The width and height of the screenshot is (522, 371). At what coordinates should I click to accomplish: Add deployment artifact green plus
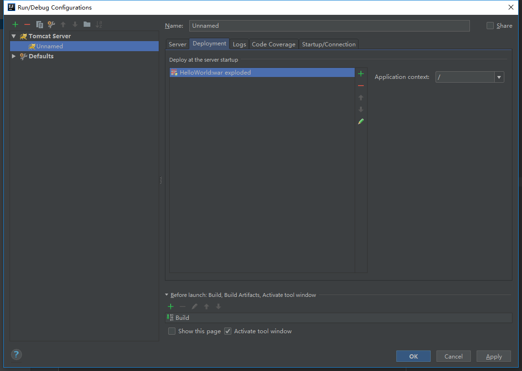pos(361,74)
